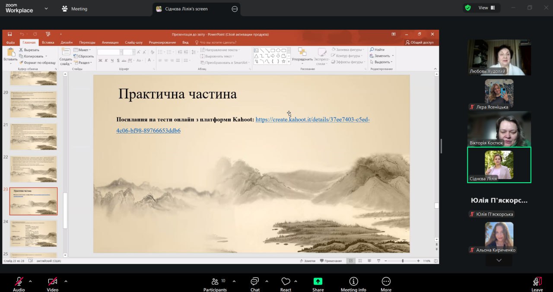Open Meeting info
The width and height of the screenshot is (553, 292).
pos(353,282)
